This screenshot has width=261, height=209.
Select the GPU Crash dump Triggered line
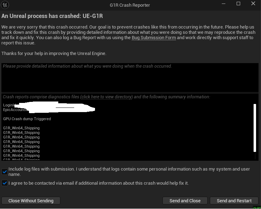27,119
